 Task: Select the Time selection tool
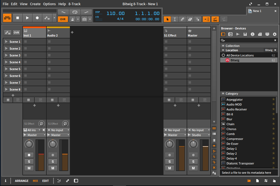[175, 19]
